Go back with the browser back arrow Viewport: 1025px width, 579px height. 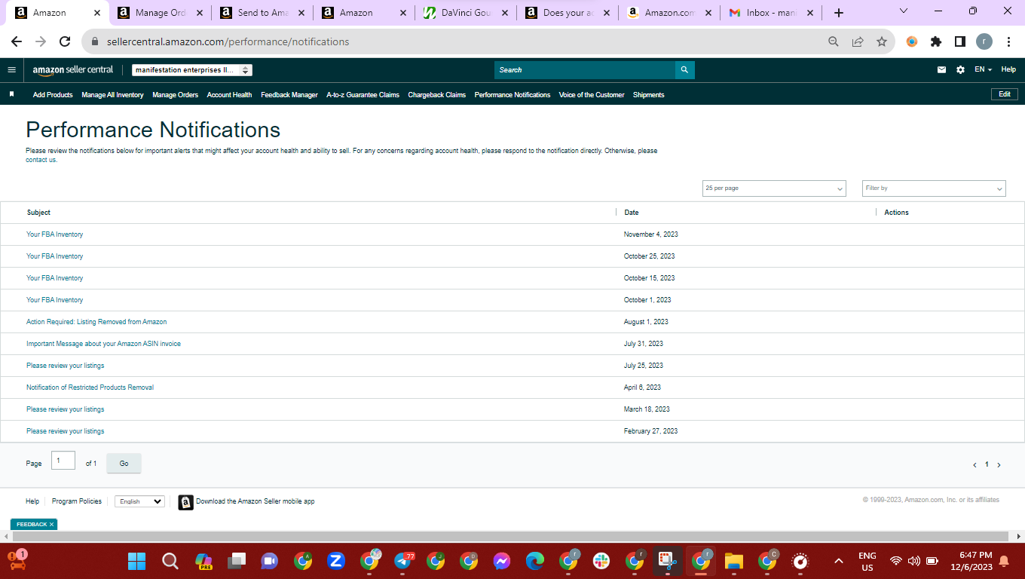tap(17, 42)
